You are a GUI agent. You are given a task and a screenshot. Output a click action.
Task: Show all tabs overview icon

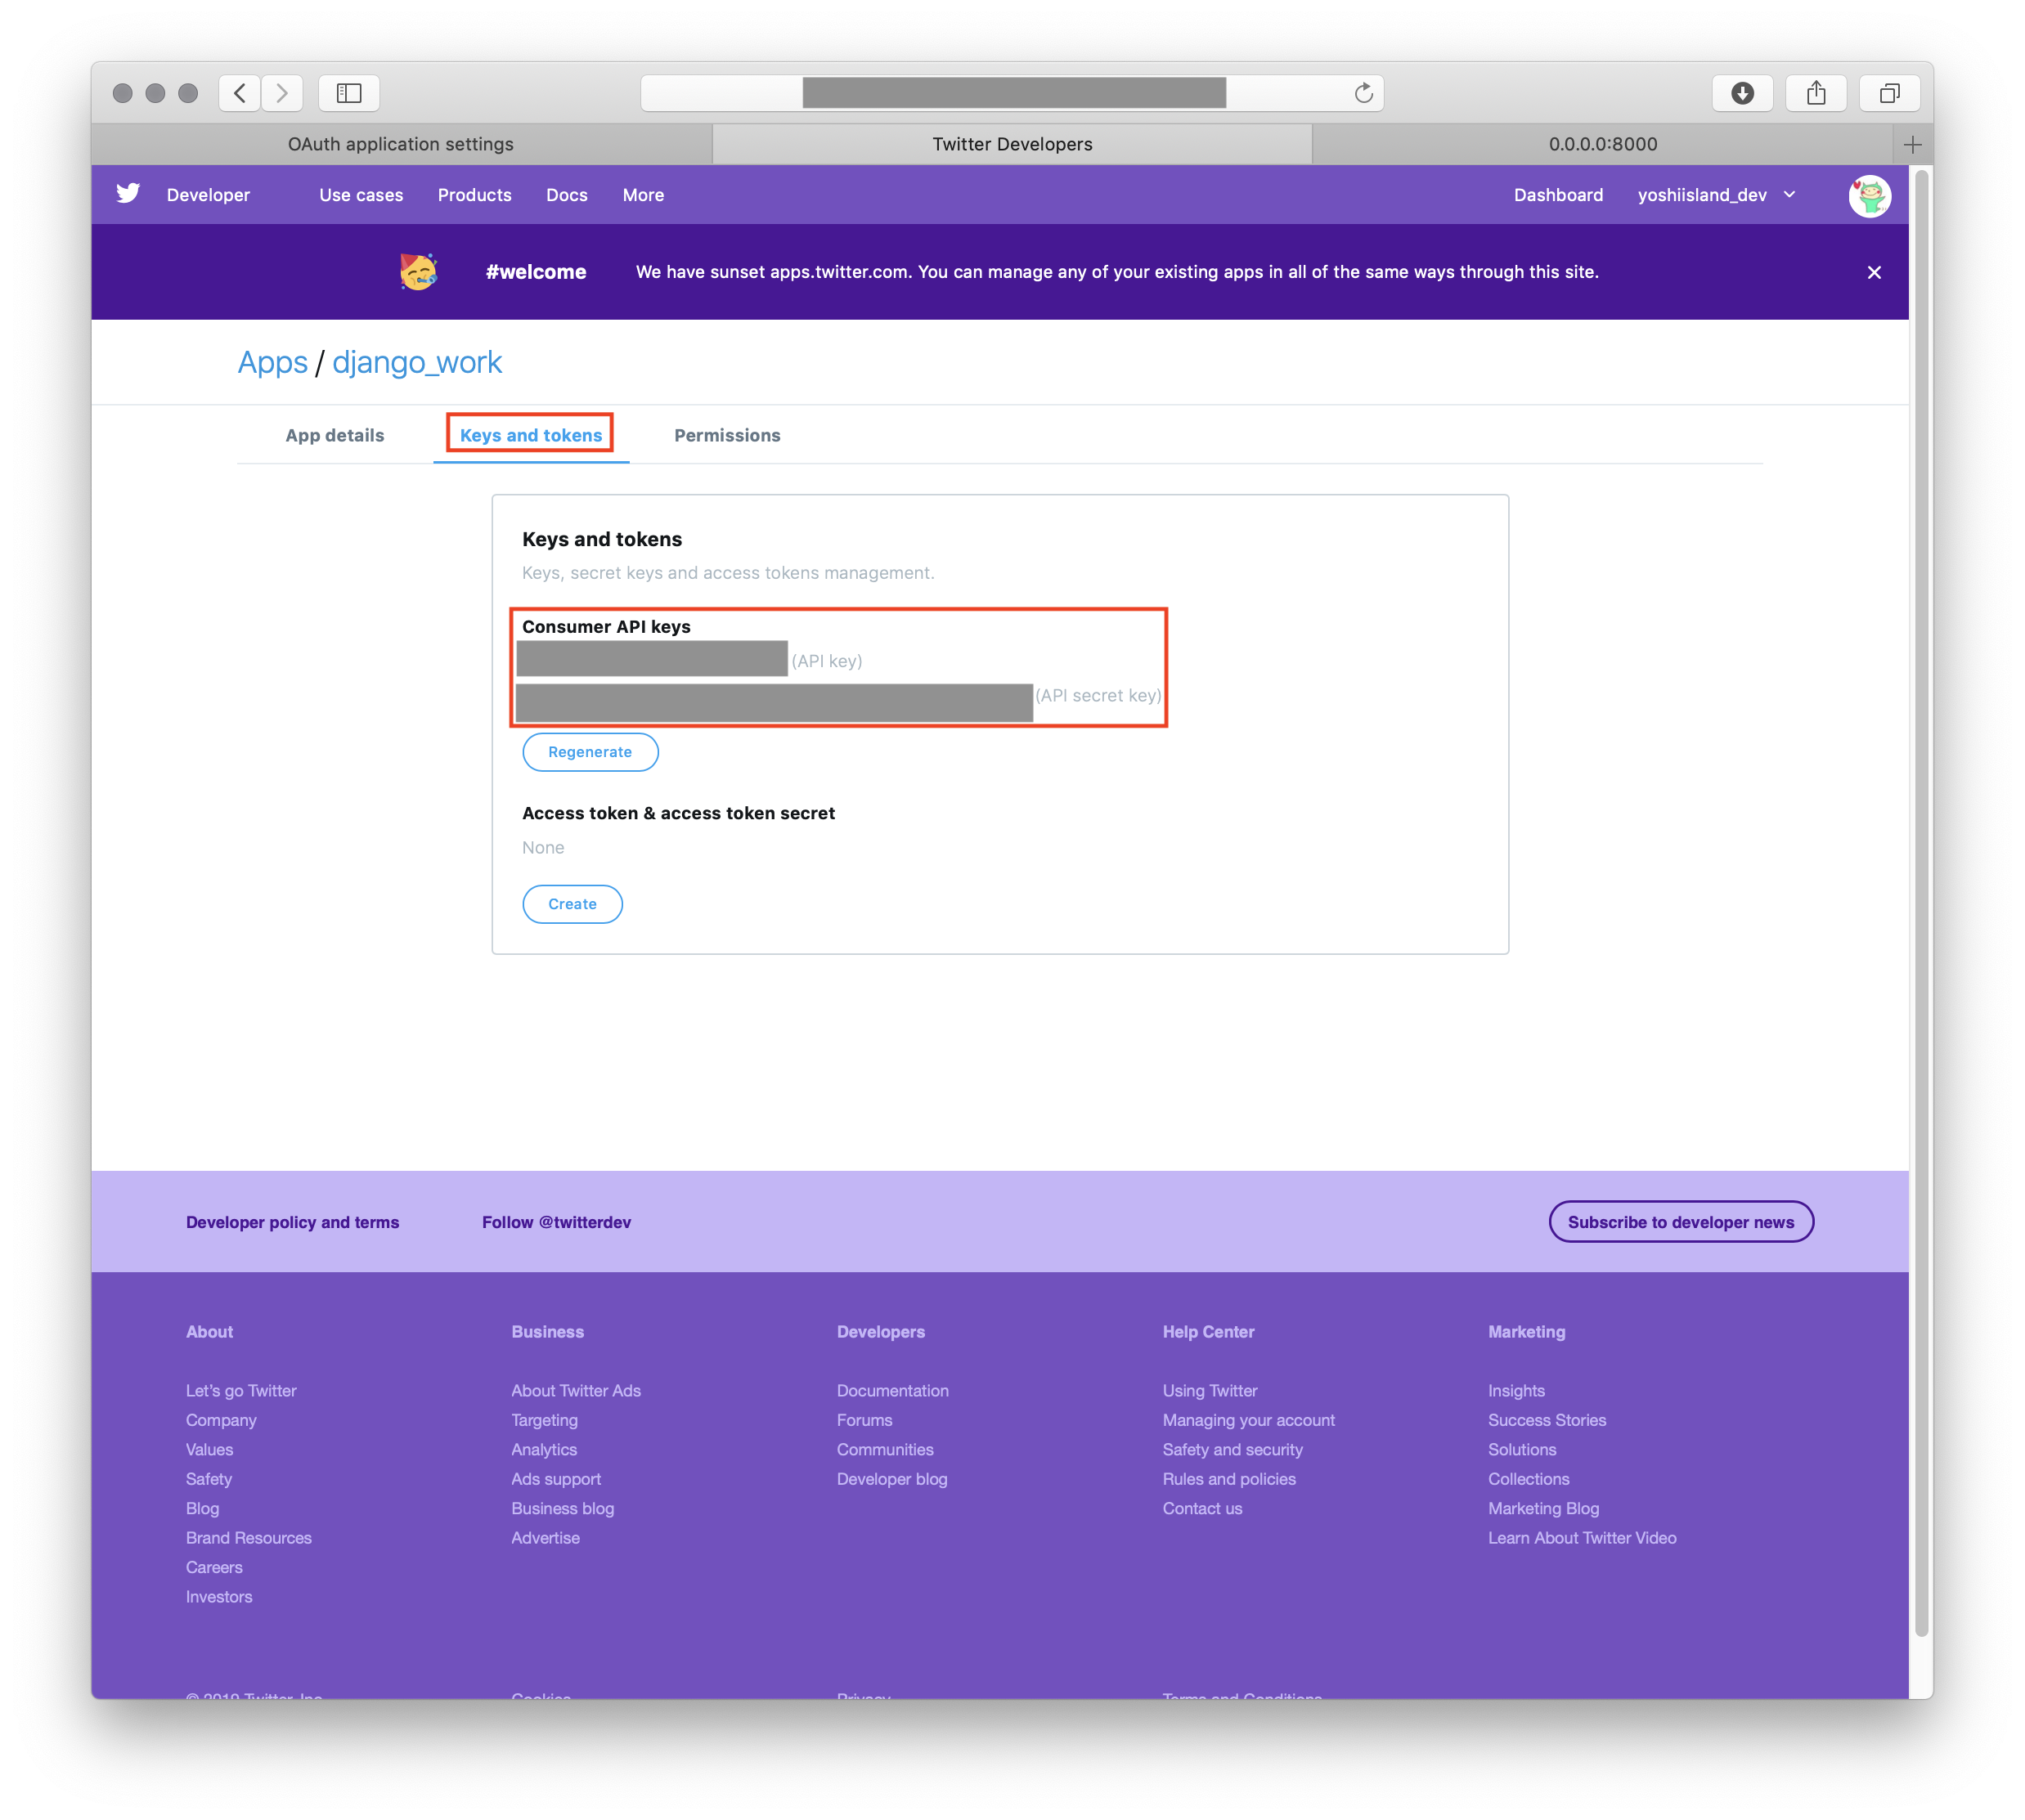(x=1889, y=93)
